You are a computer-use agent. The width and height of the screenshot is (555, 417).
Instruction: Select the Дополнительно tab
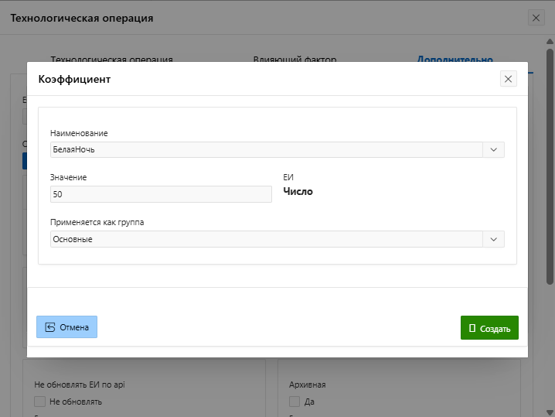pos(455,60)
